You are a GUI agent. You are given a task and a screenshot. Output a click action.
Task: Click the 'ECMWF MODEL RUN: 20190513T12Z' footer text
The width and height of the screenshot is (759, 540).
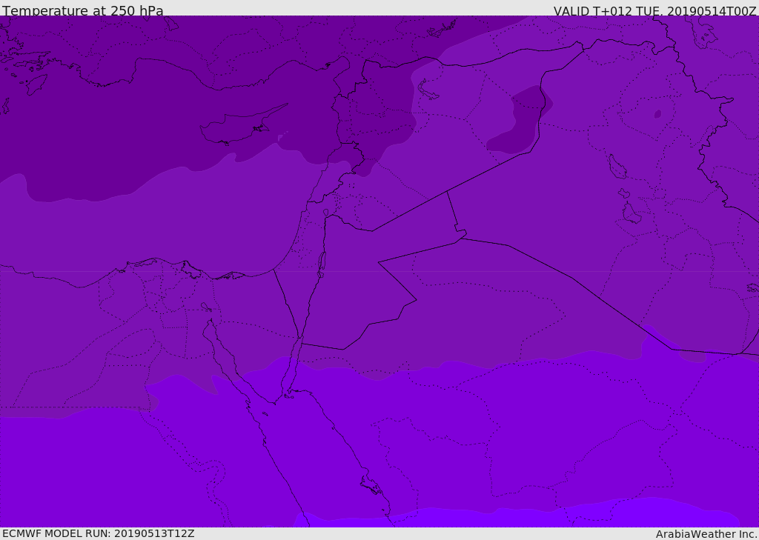click(x=99, y=533)
